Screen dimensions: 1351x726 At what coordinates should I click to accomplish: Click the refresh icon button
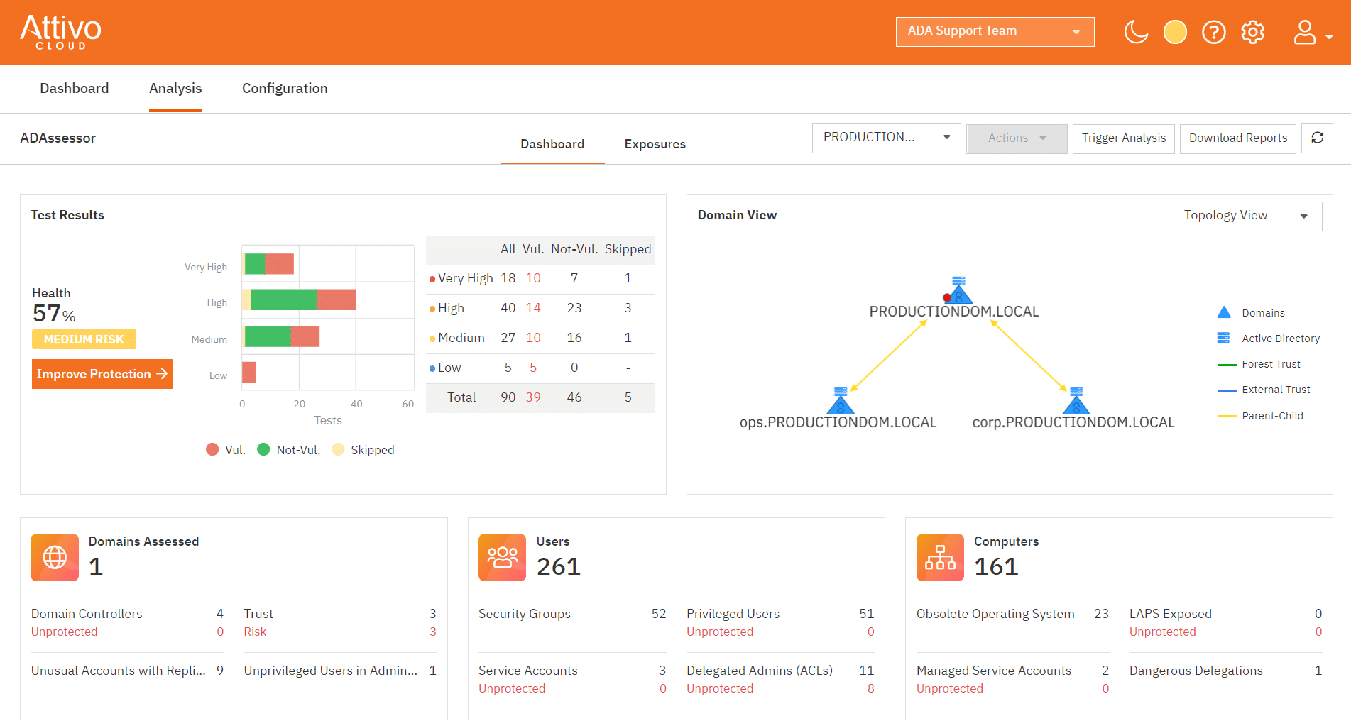(1317, 138)
